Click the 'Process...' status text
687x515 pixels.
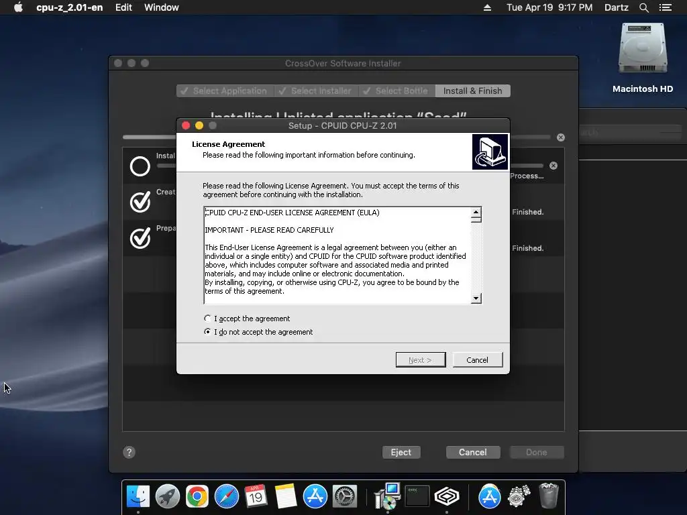tap(527, 176)
